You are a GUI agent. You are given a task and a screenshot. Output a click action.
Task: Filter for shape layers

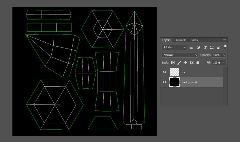(212, 47)
